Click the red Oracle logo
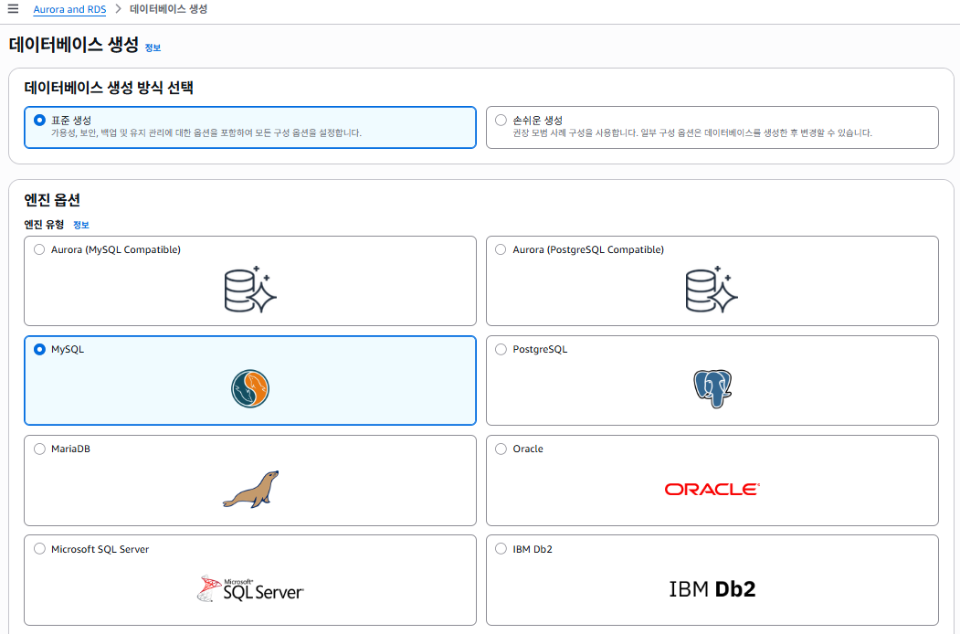This screenshot has height=634, width=960. [x=712, y=489]
